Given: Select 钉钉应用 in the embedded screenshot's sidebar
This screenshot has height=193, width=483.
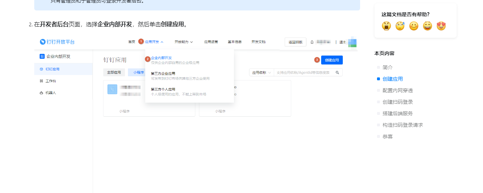Looking at the screenshot, I should pyautogui.click(x=63, y=69).
